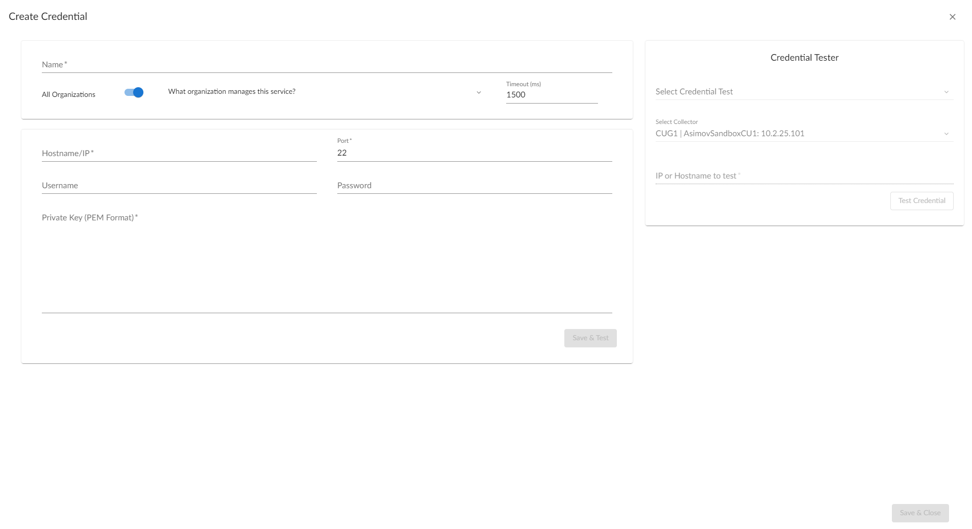
Task: Click the Port field showing 22
Action: coord(473,153)
